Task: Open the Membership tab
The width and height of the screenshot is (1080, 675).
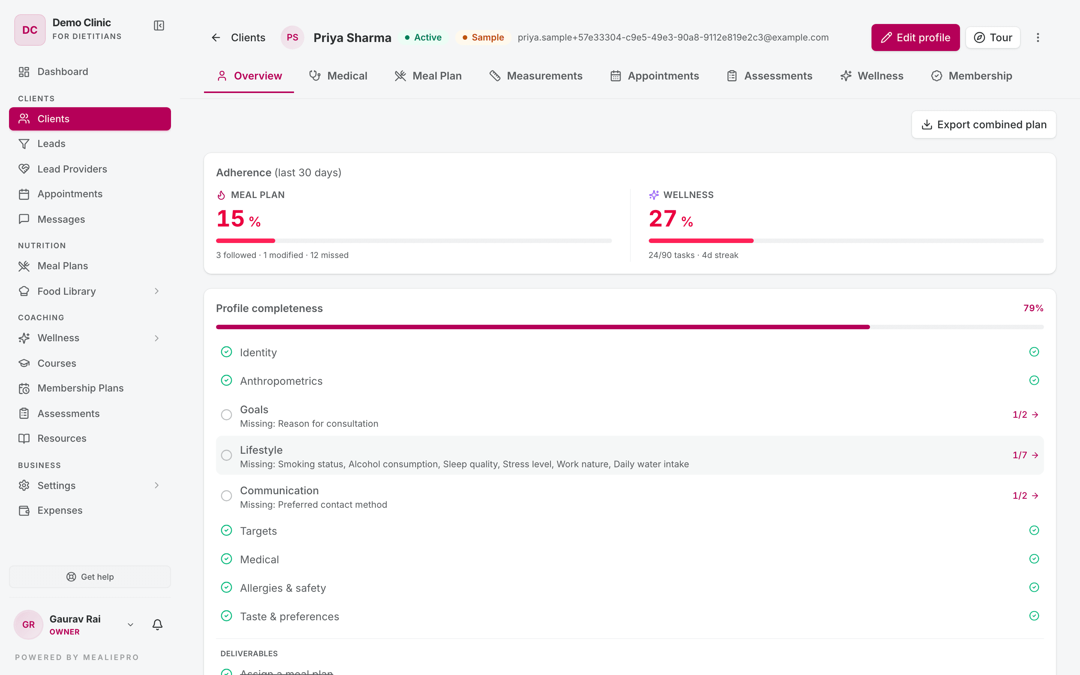Action: pyautogui.click(x=972, y=76)
